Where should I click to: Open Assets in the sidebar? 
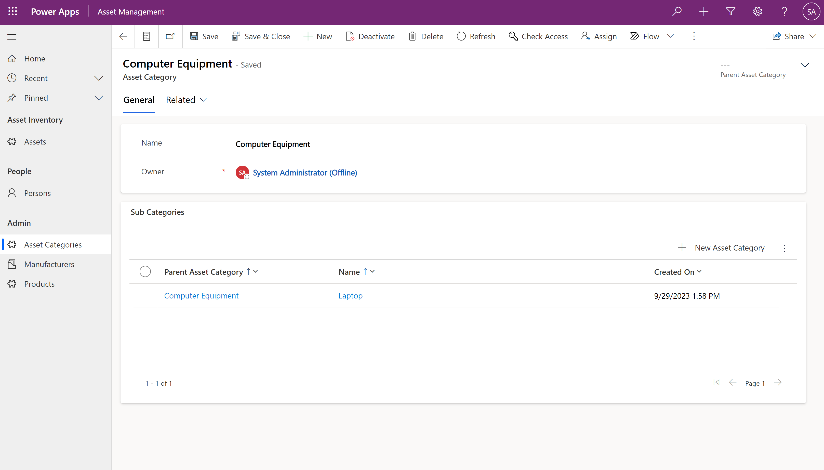pyautogui.click(x=56, y=142)
